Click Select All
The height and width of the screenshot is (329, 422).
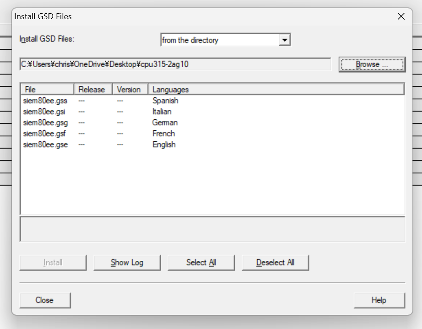tap(201, 263)
